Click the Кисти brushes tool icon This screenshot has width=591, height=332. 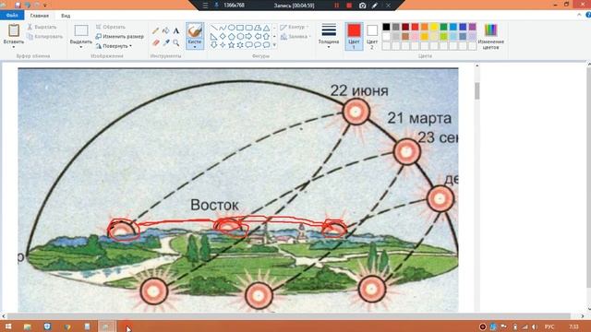195,30
